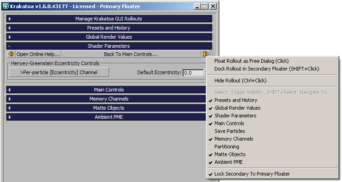The width and height of the screenshot is (342, 182).
Task: Expand Ambient PME rollout
Action: pyautogui.click(x=106, y=117)
